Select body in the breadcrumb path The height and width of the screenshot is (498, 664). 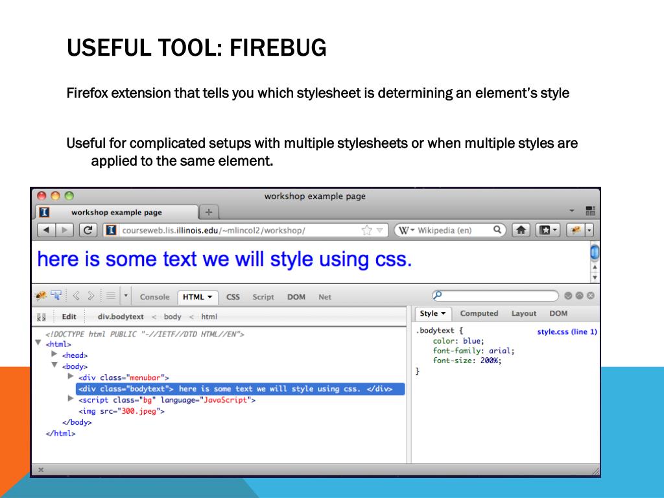(x=172, y=316)
